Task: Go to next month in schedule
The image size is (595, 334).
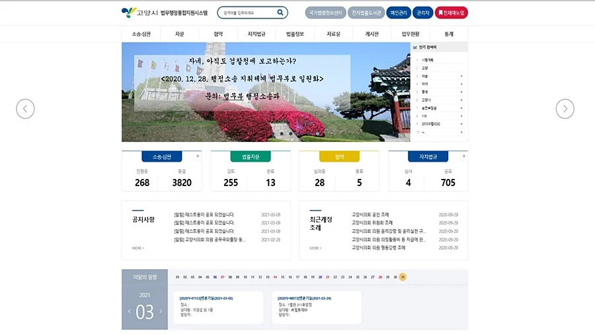Action: 161,312
